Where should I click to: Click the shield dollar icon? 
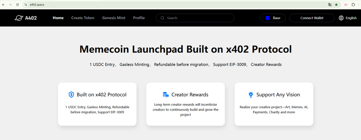71,95
